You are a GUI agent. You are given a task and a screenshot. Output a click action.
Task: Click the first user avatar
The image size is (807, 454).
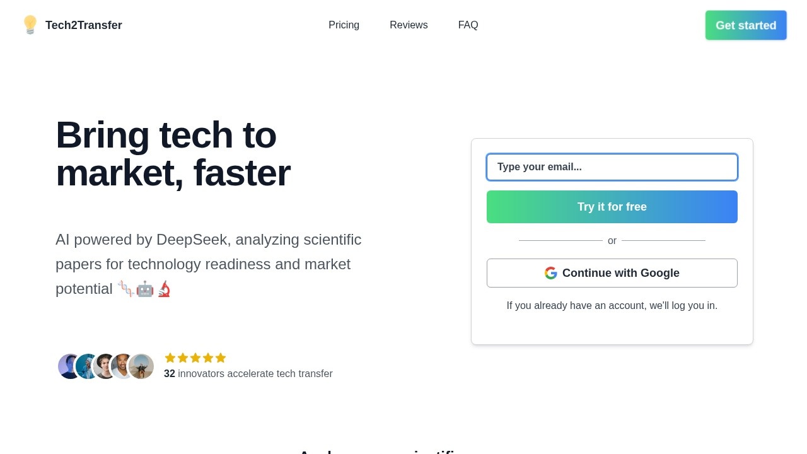tap(69, 366)
